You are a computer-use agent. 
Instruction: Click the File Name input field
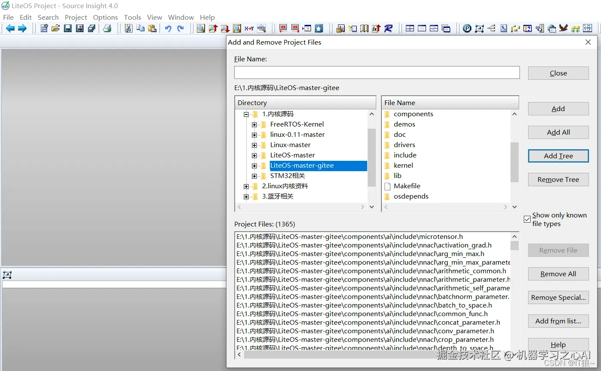click(377, 72)
